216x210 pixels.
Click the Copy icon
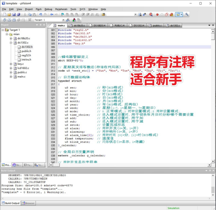point(30,14)
